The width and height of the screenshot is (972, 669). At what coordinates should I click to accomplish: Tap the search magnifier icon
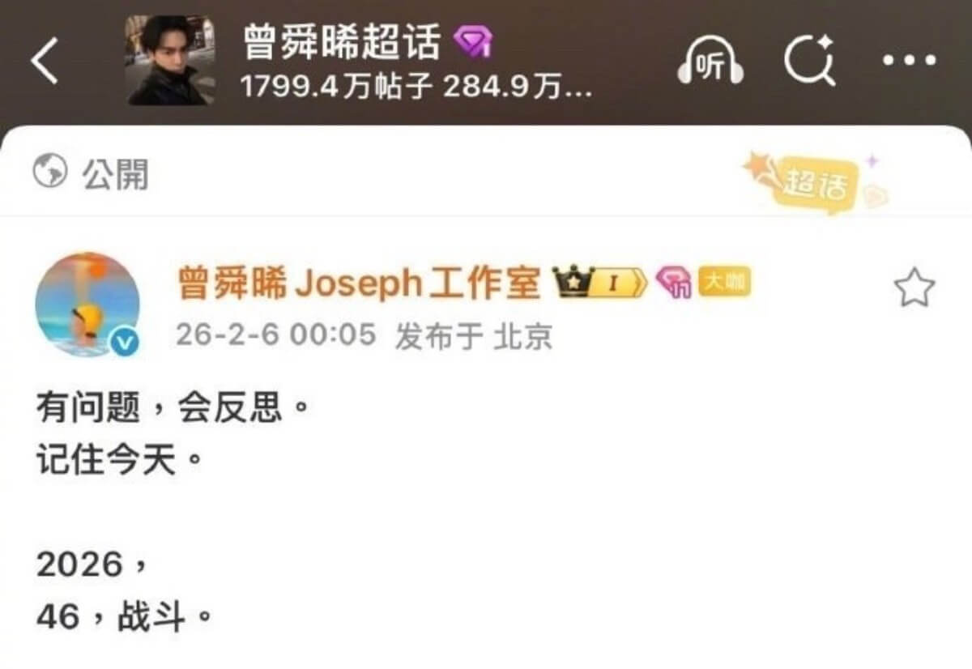810,61
